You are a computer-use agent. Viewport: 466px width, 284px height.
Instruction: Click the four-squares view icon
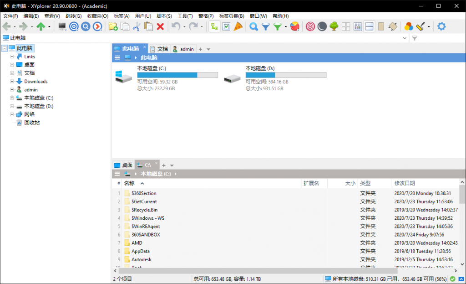point(346,26)
